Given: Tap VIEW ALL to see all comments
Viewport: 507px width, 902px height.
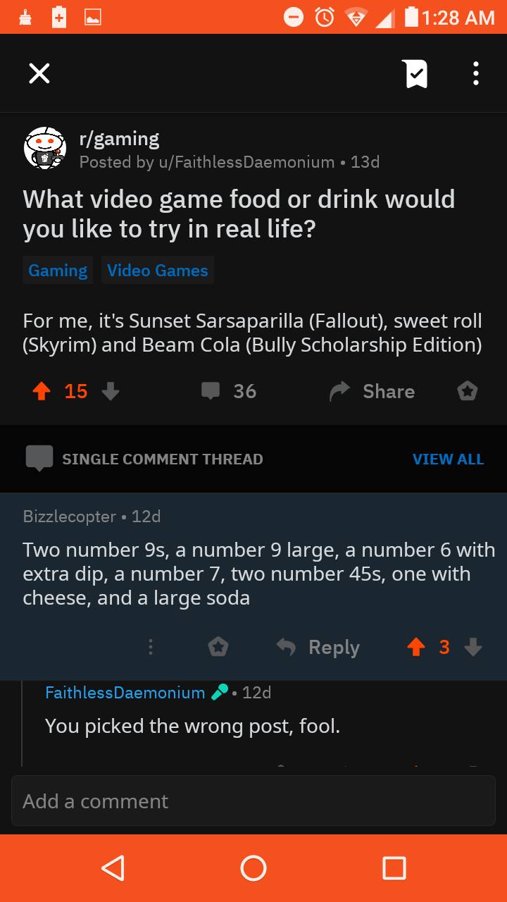Looking at the screenshot, I should pyautogui.click(x=448, y=459).
